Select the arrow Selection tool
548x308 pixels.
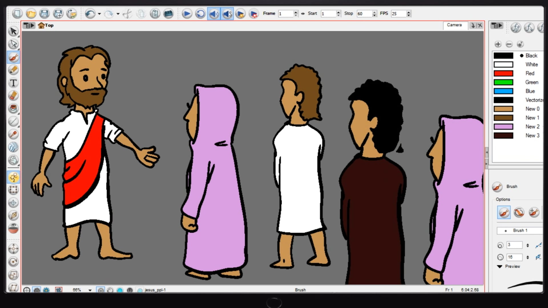13,31
